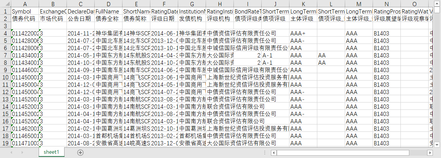Click the "发债机构" cell
Screen dimensions: 441x158
pyautogui.click(x=192, y=19)
